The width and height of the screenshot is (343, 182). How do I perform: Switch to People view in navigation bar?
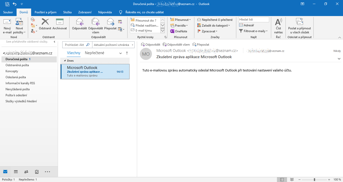pos(26,172)
